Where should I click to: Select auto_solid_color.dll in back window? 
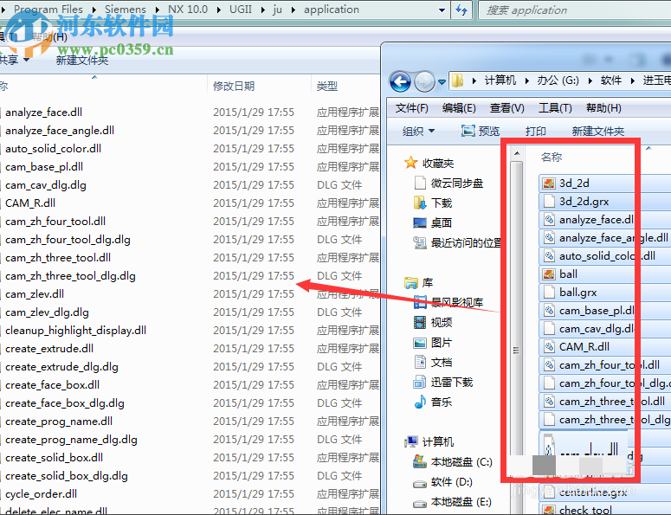click(x=53, y=148)
